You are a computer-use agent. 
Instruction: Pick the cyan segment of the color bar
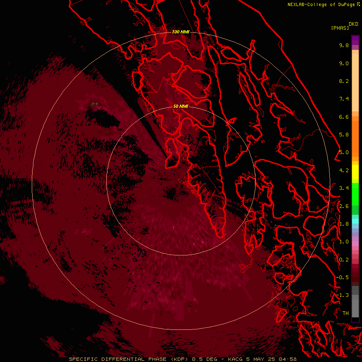pyautogui.click(x=355, y=221)
